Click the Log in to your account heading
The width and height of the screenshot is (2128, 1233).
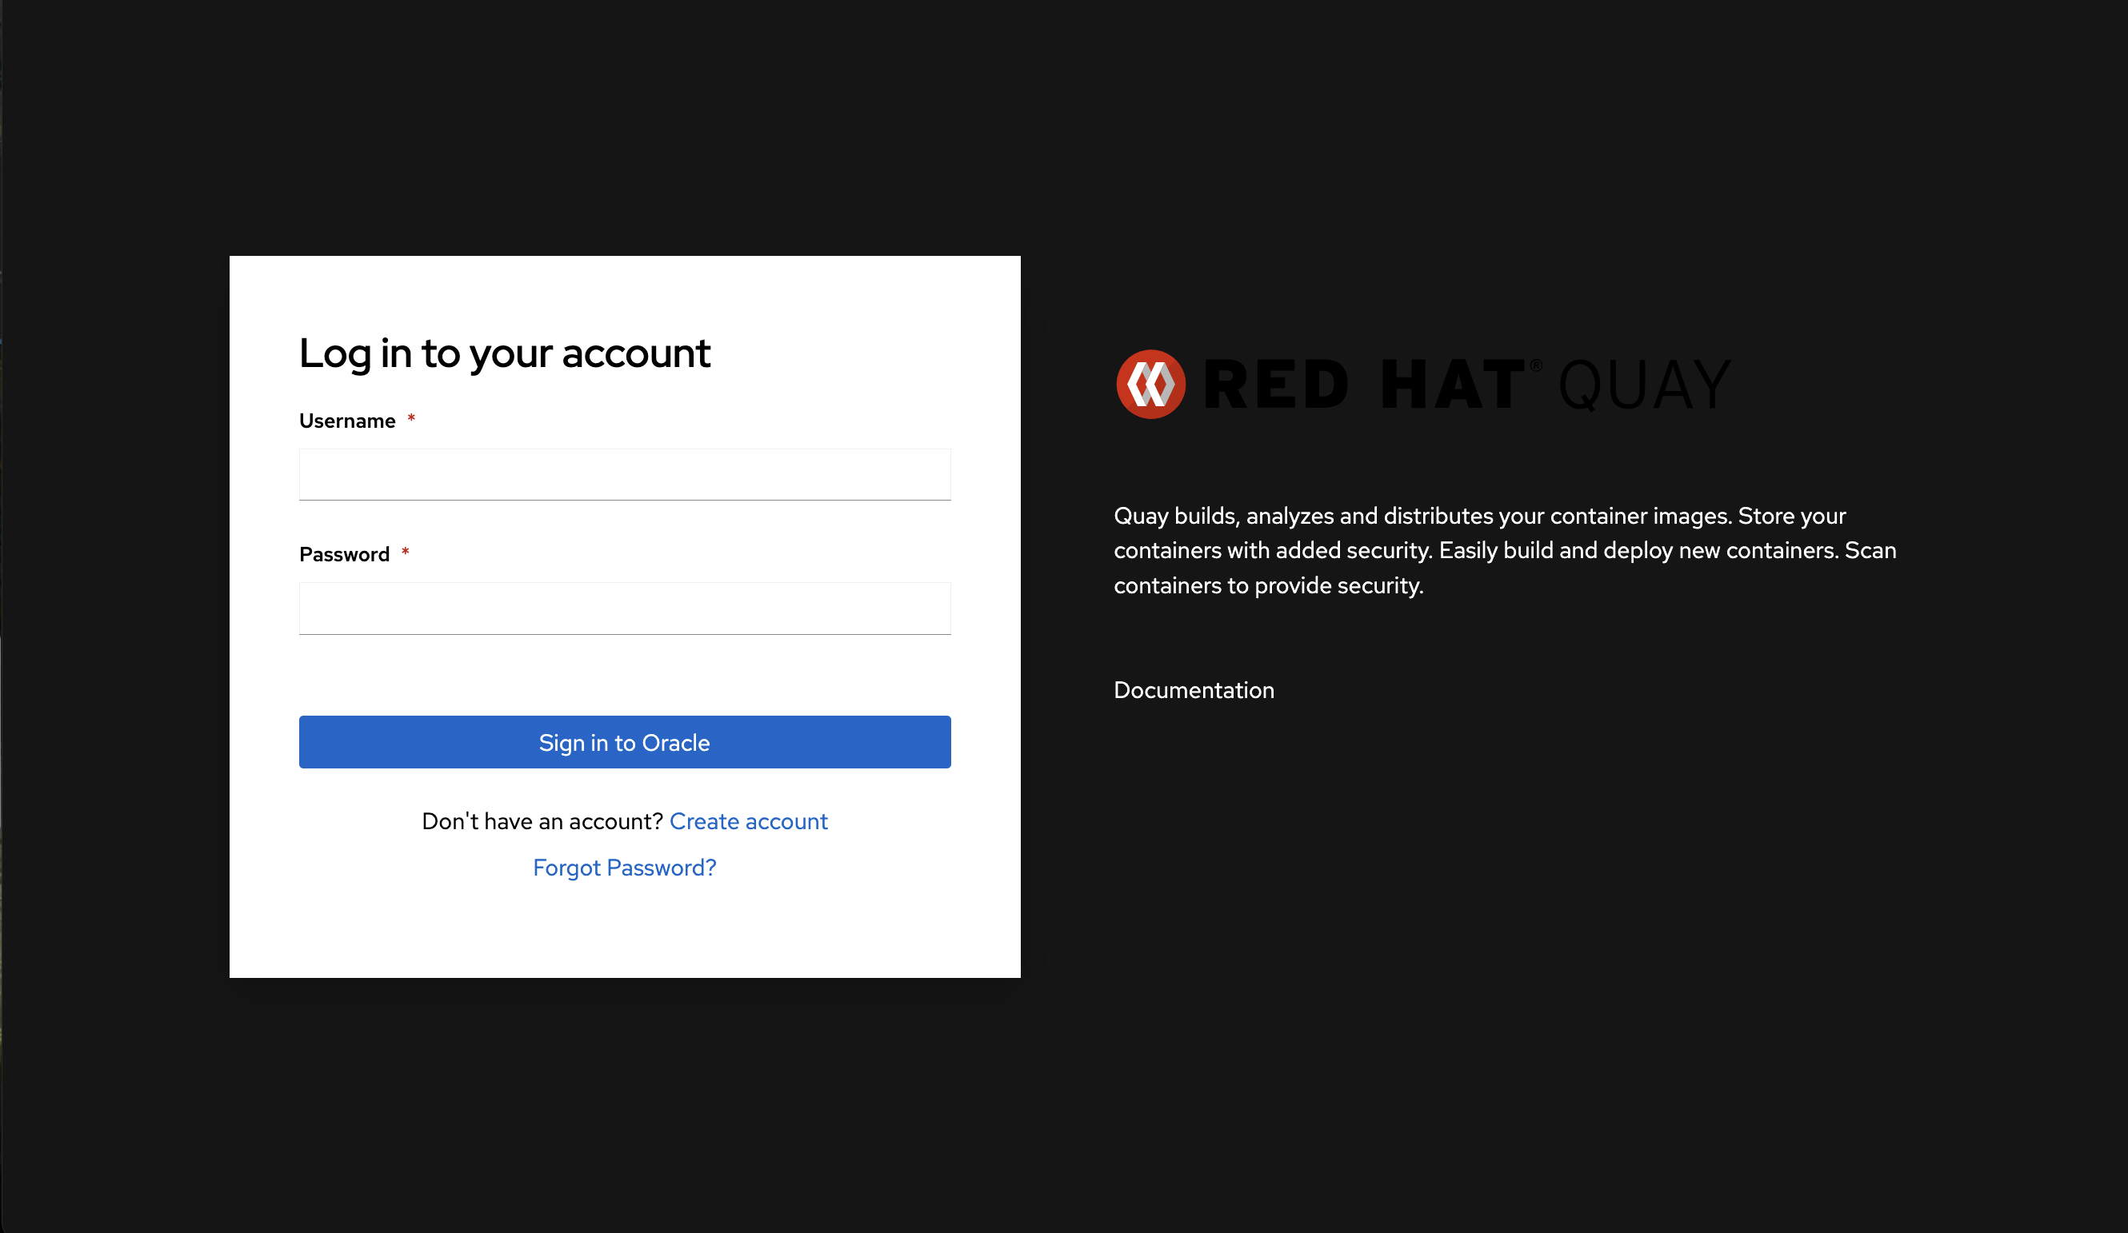pos(504,353)
